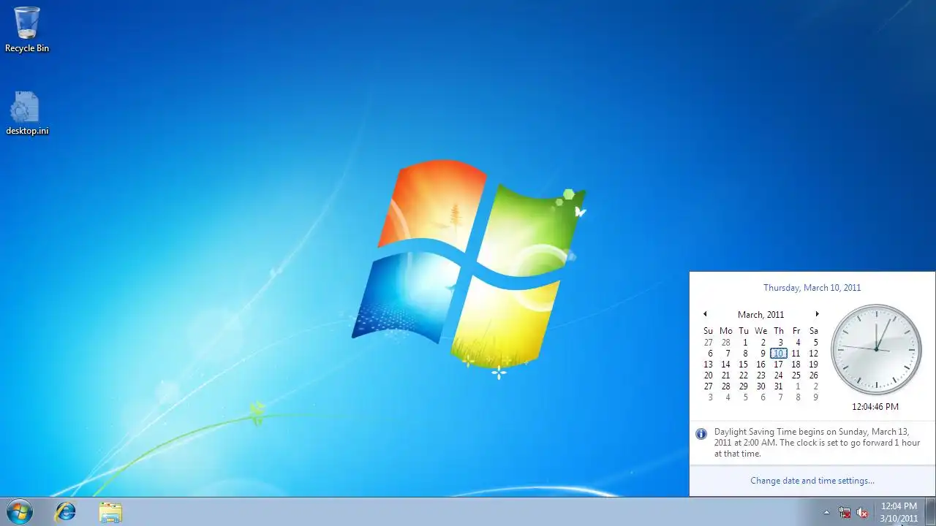Click the Sa weekday column header
The height and width of the screenshot is (526, 936).
coord(813,331)
